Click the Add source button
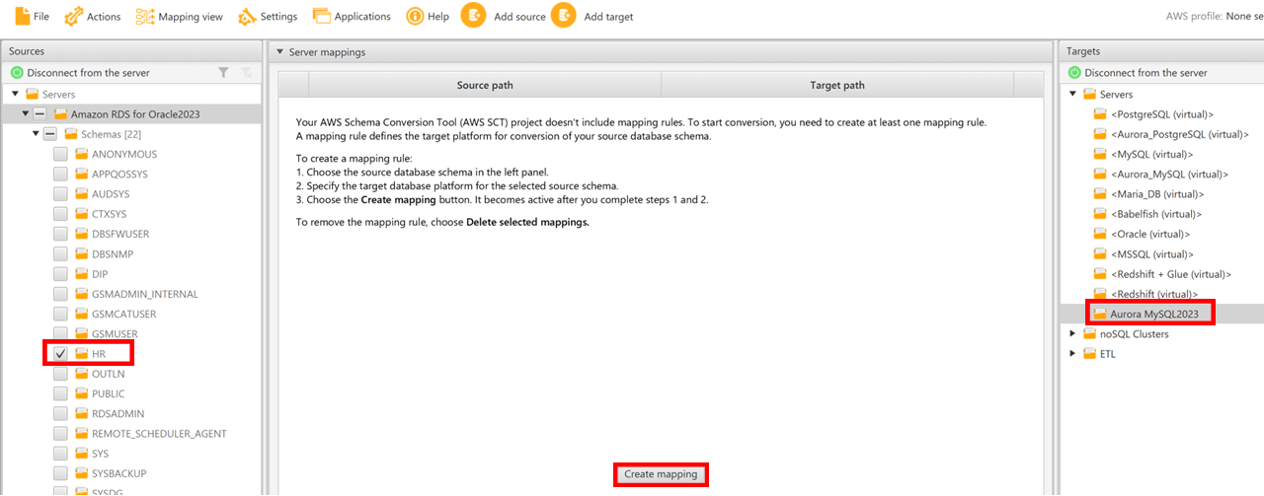 click(x=504, y=16)
